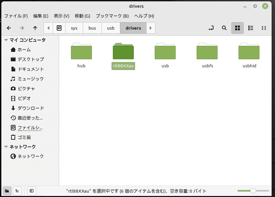Go up to the parent folder

point(35,28)
